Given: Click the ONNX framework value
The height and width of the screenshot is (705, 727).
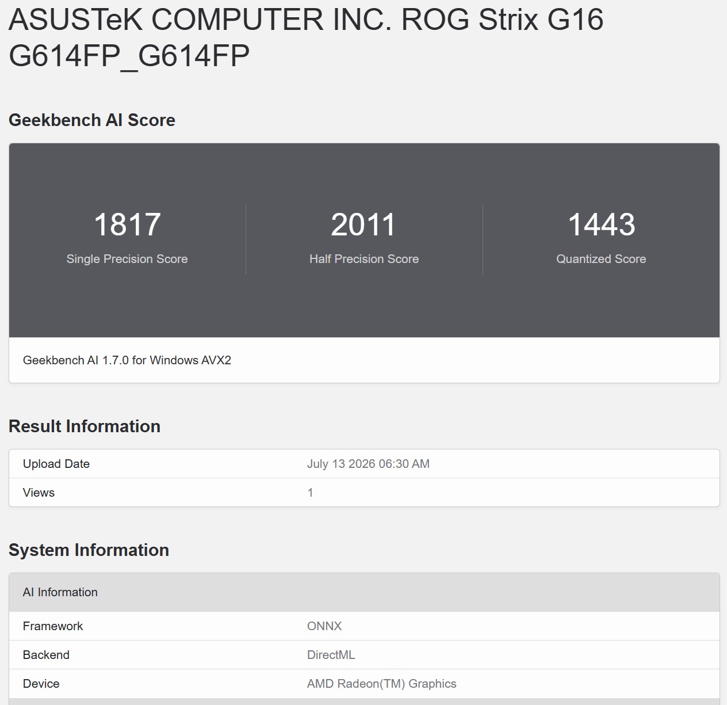Looking at the screenshot, I should (x=324, y=626).
